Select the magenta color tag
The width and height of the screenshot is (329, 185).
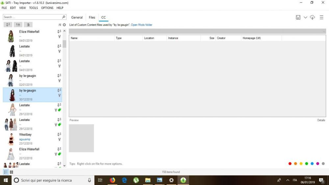tap(318, 164)
